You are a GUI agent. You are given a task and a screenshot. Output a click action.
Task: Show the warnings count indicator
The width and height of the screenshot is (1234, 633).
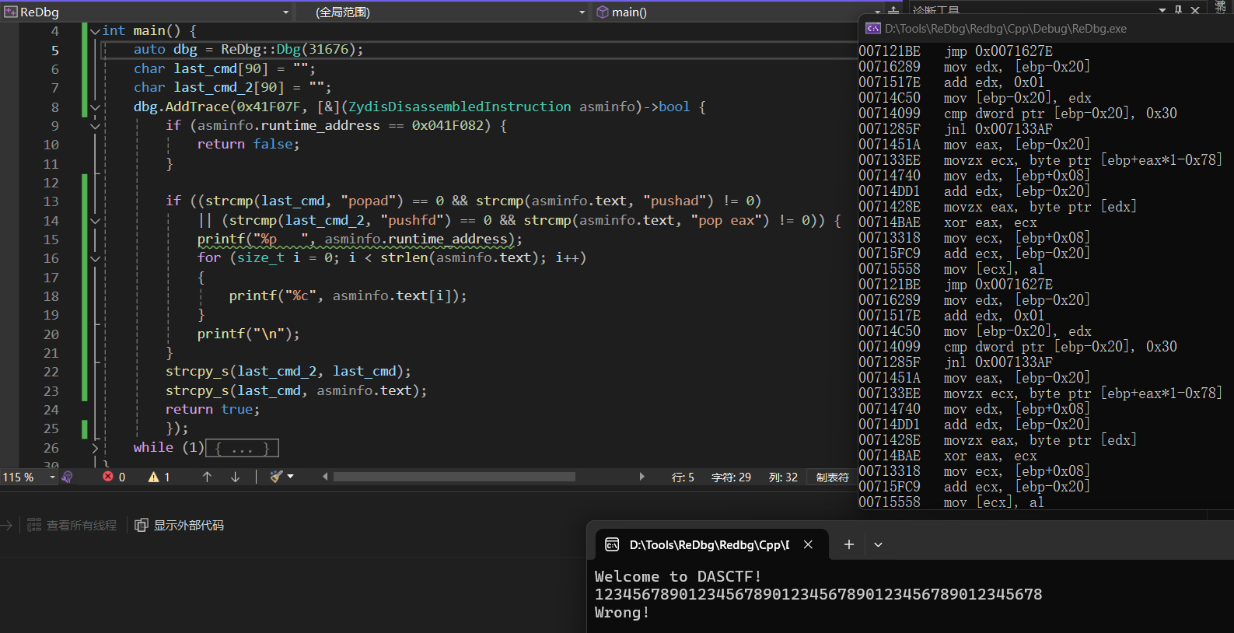click(x=159, y=477)
